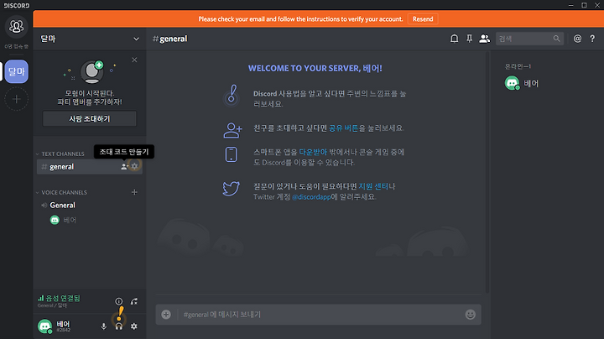Click the welcome server heading text
Image resolution: width=604 pixels, height=339 pixels.
pos(315,68)
